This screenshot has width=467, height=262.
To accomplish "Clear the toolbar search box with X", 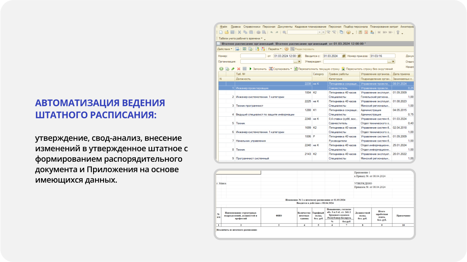I will click(323, 32).
